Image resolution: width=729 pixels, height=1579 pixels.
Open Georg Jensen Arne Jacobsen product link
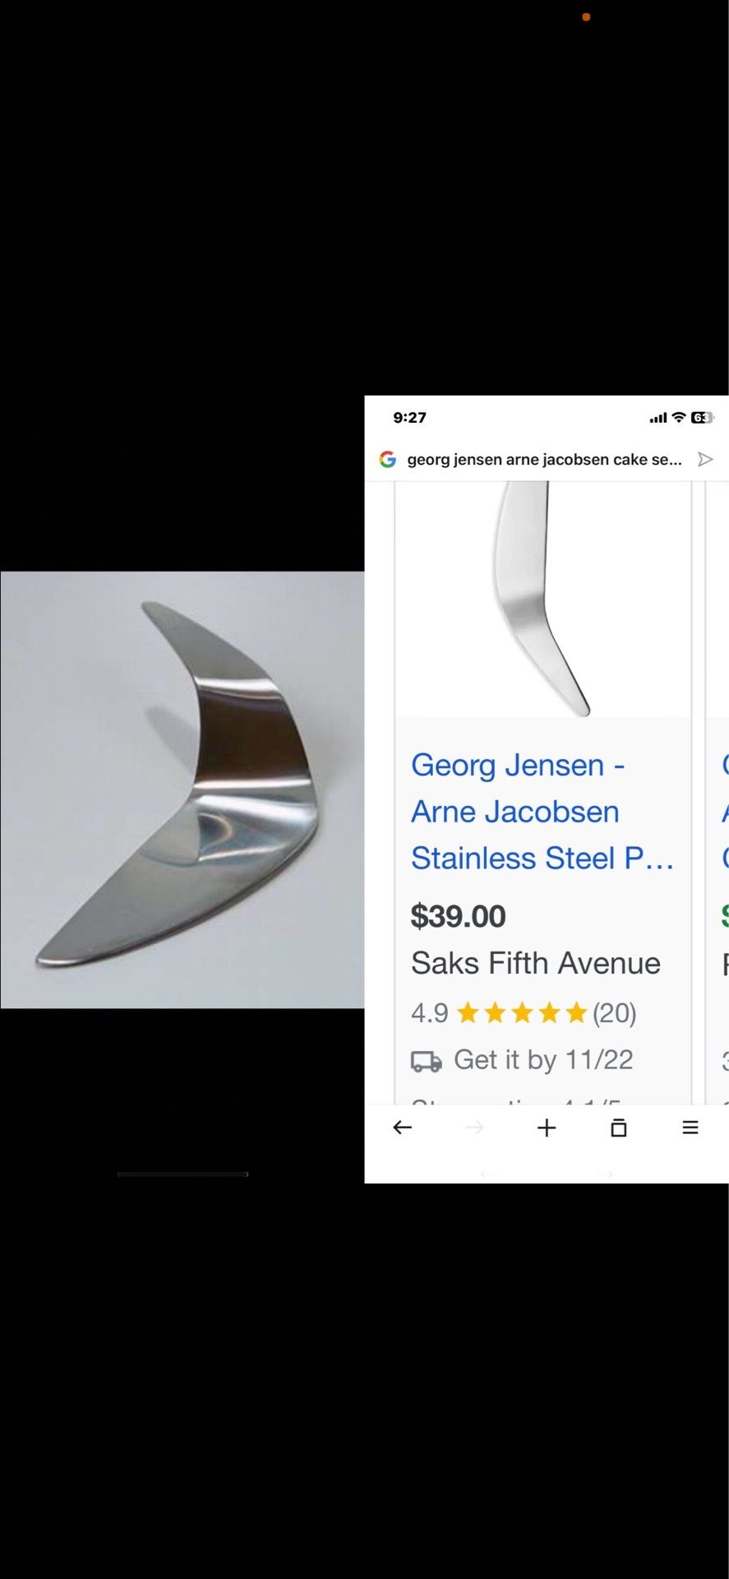(x=542, y=812)
